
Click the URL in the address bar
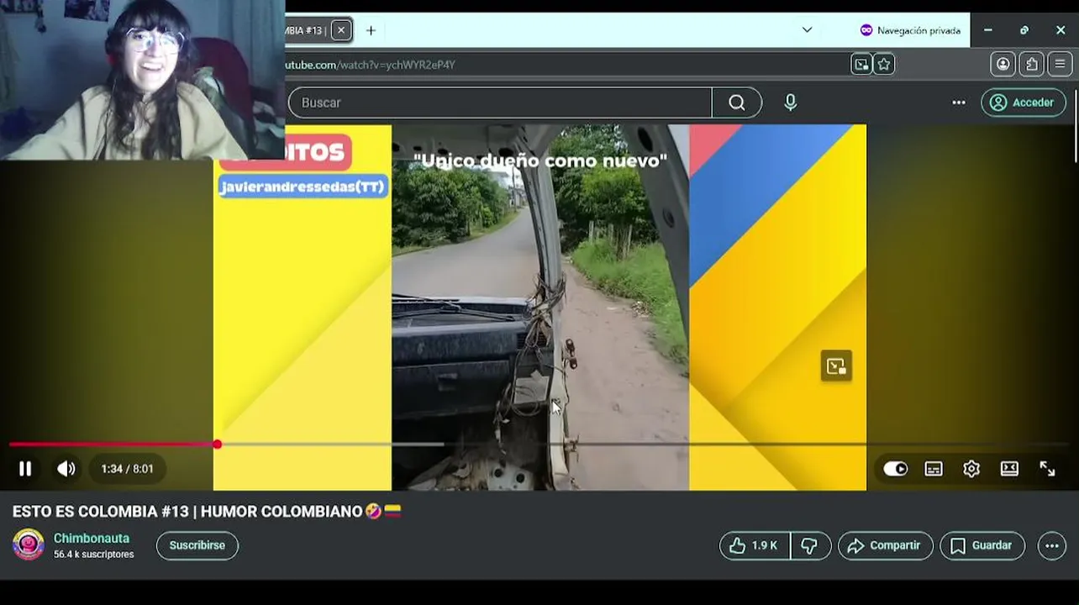[371, 65]
